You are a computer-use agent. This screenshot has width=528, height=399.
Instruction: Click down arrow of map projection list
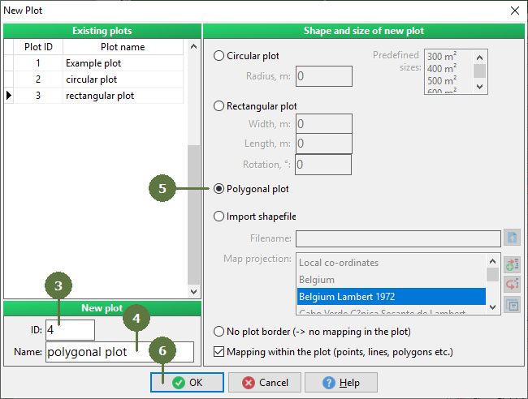[x=492, y=307]
